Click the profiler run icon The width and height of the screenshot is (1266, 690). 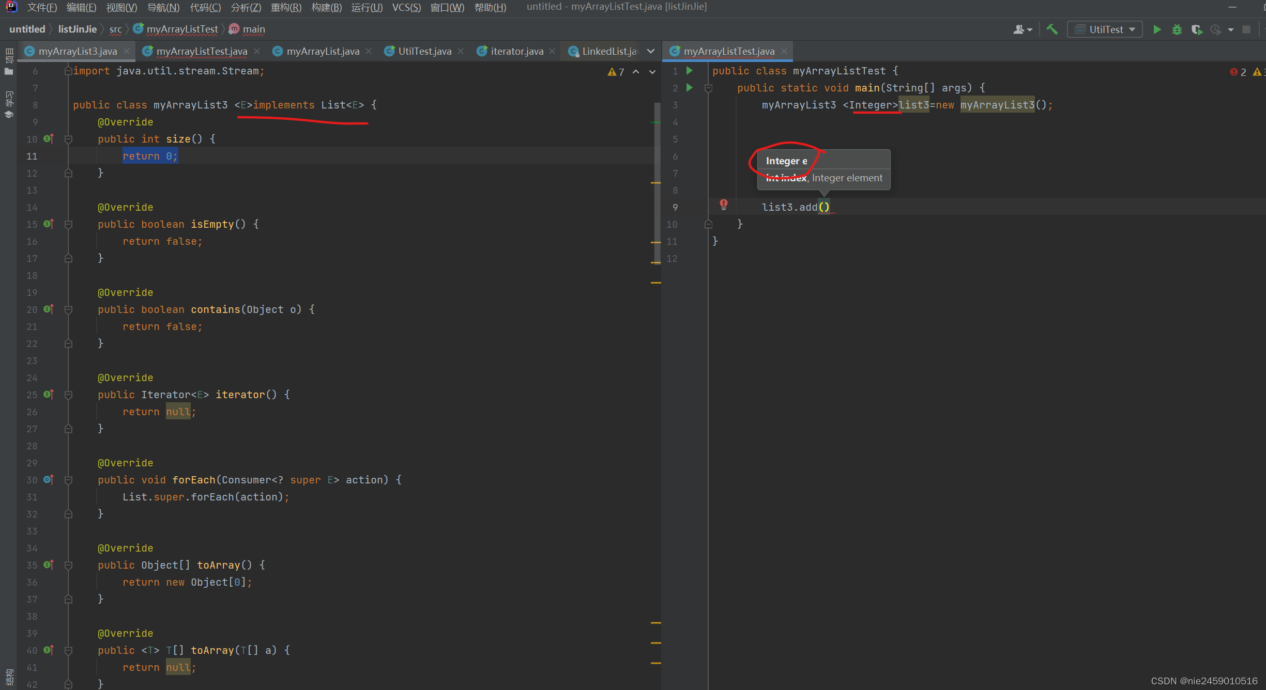click(1216, 29)
